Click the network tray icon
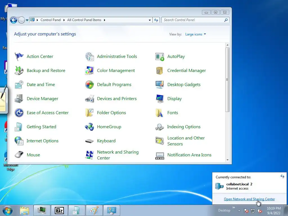The image size is (288, 216). pos(253,211)
